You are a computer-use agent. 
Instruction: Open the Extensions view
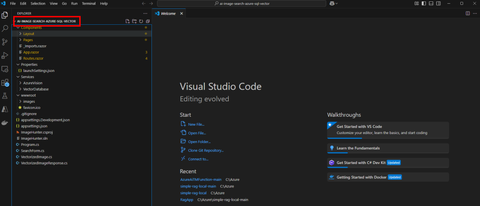pyautogui.click(x=5, y=83)
